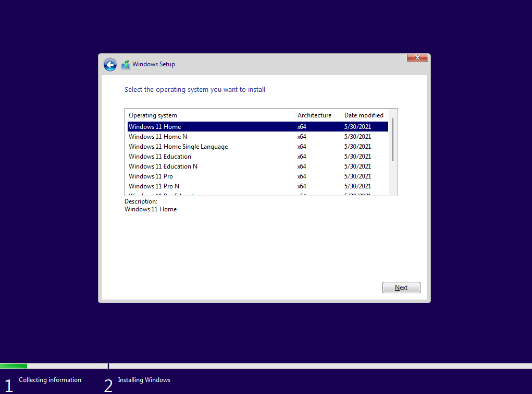Click the Windows Setup title icon
Screen dimensions: 532x394
(x=126, y=64)
